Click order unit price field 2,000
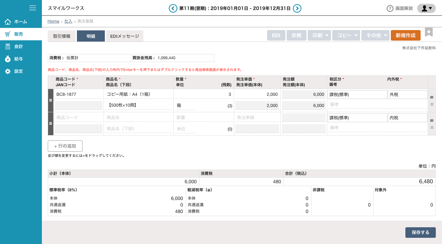Screen dimensions: 442x244 point(257,94)
